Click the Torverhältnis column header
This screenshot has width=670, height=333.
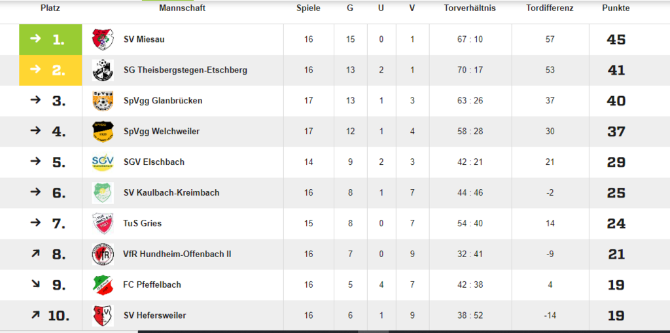tap(470, 9)
